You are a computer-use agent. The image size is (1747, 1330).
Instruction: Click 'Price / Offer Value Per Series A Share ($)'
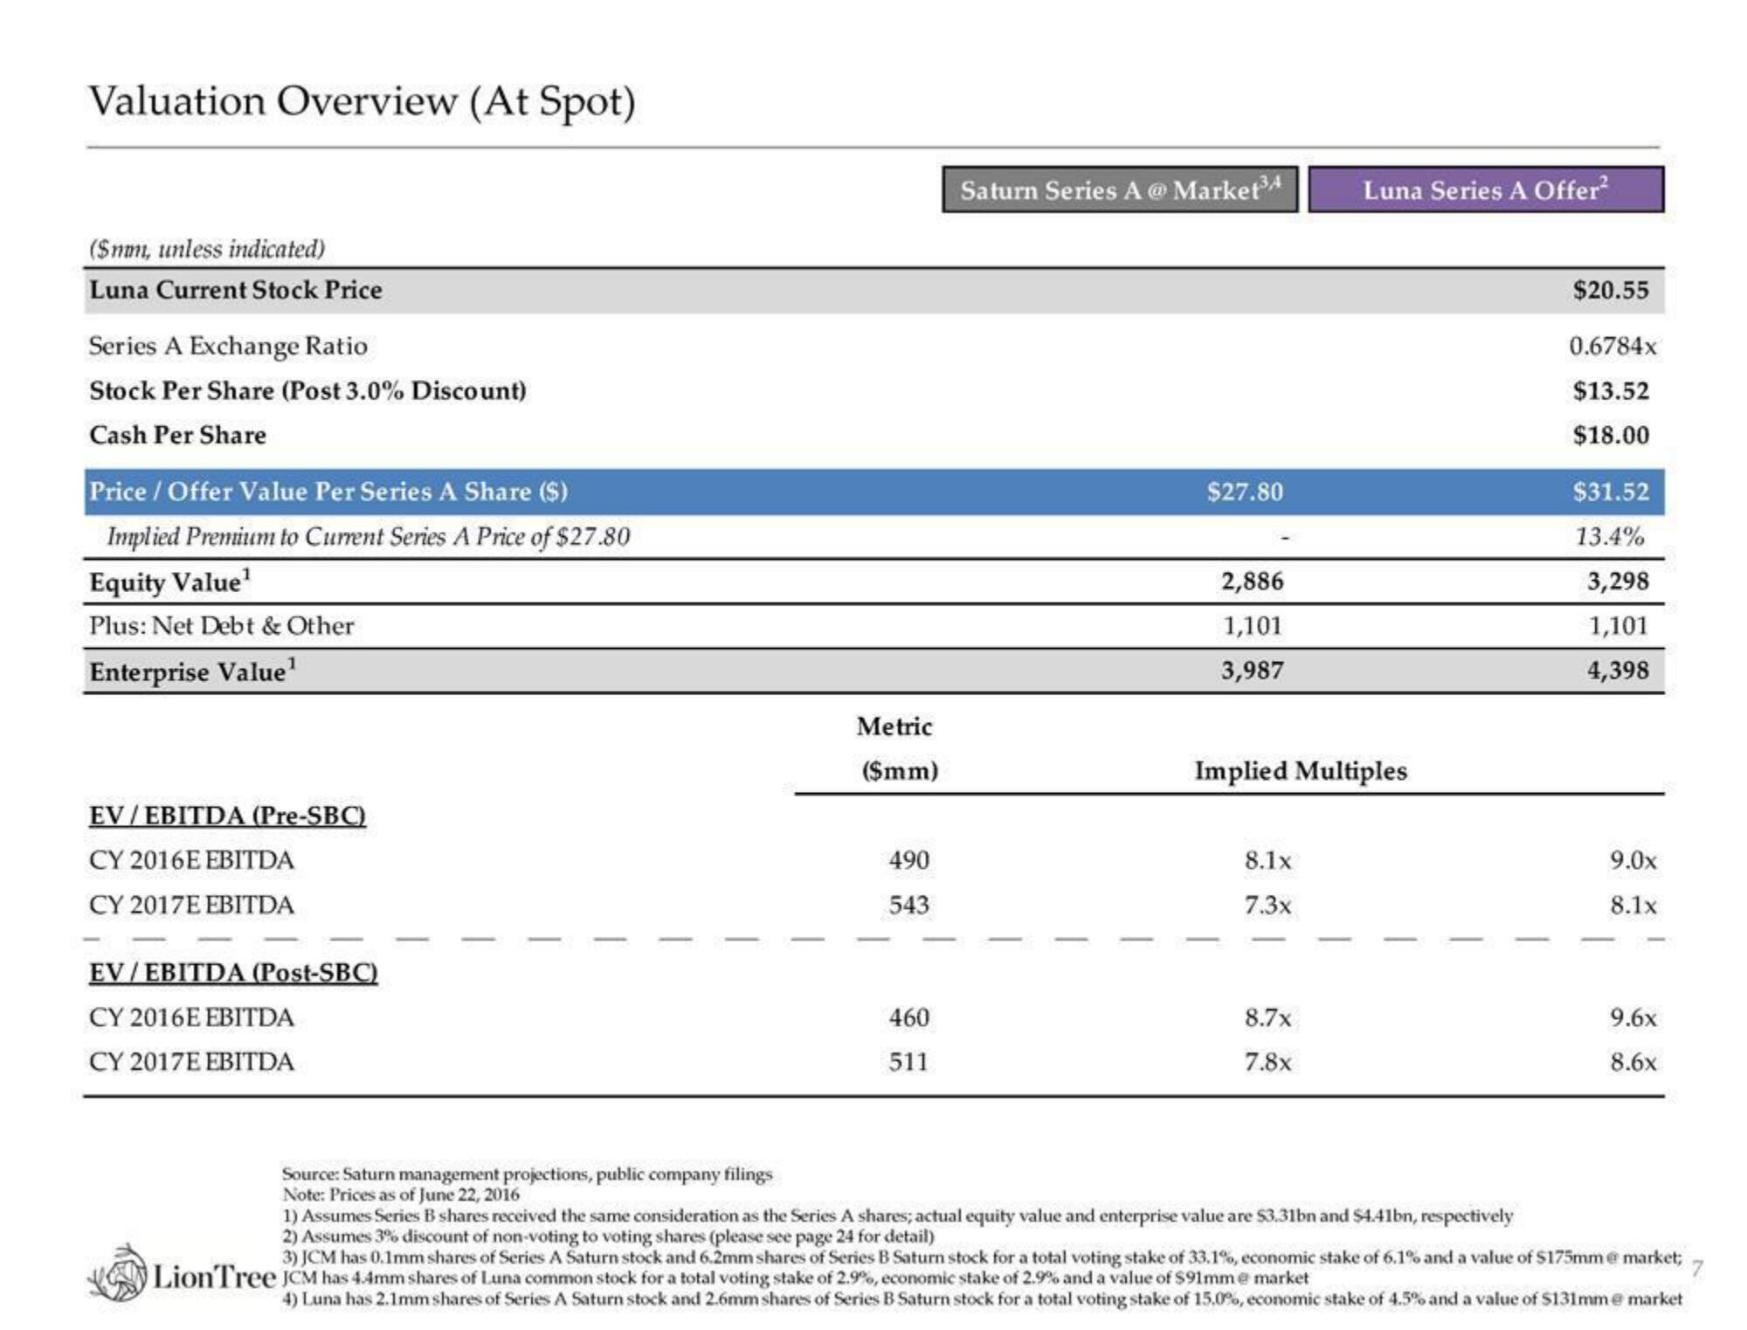click(x=328, y=492)
